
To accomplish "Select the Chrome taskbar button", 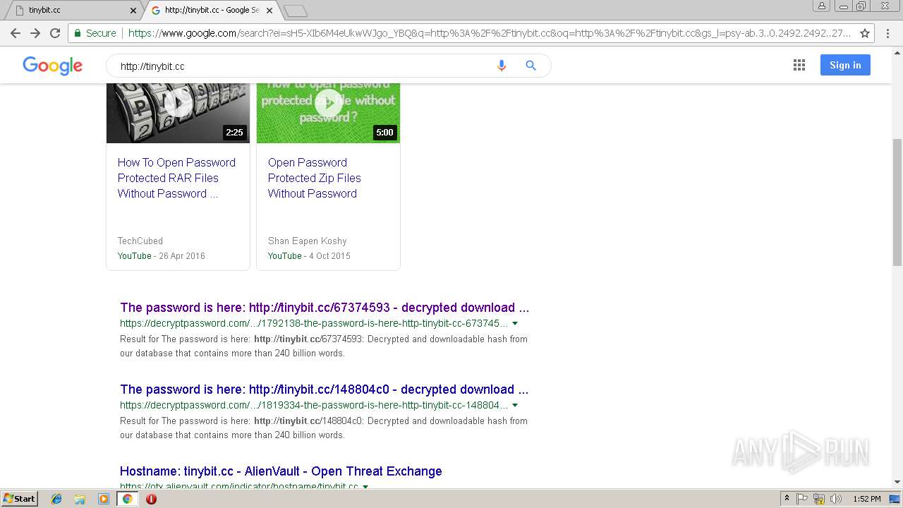I will pyautogui.click(x=127, y=499).
